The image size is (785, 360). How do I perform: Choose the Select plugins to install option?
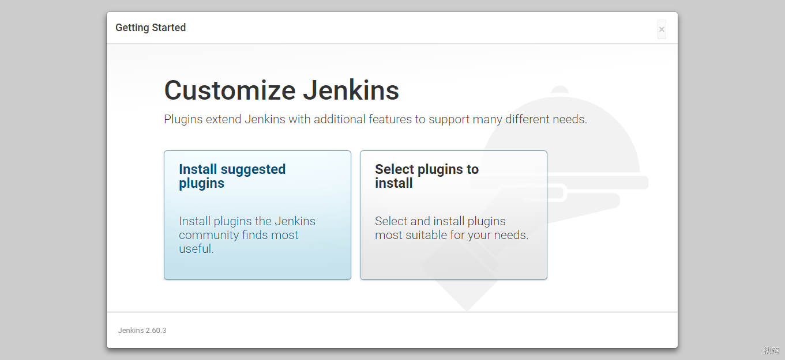pos(453,215)
